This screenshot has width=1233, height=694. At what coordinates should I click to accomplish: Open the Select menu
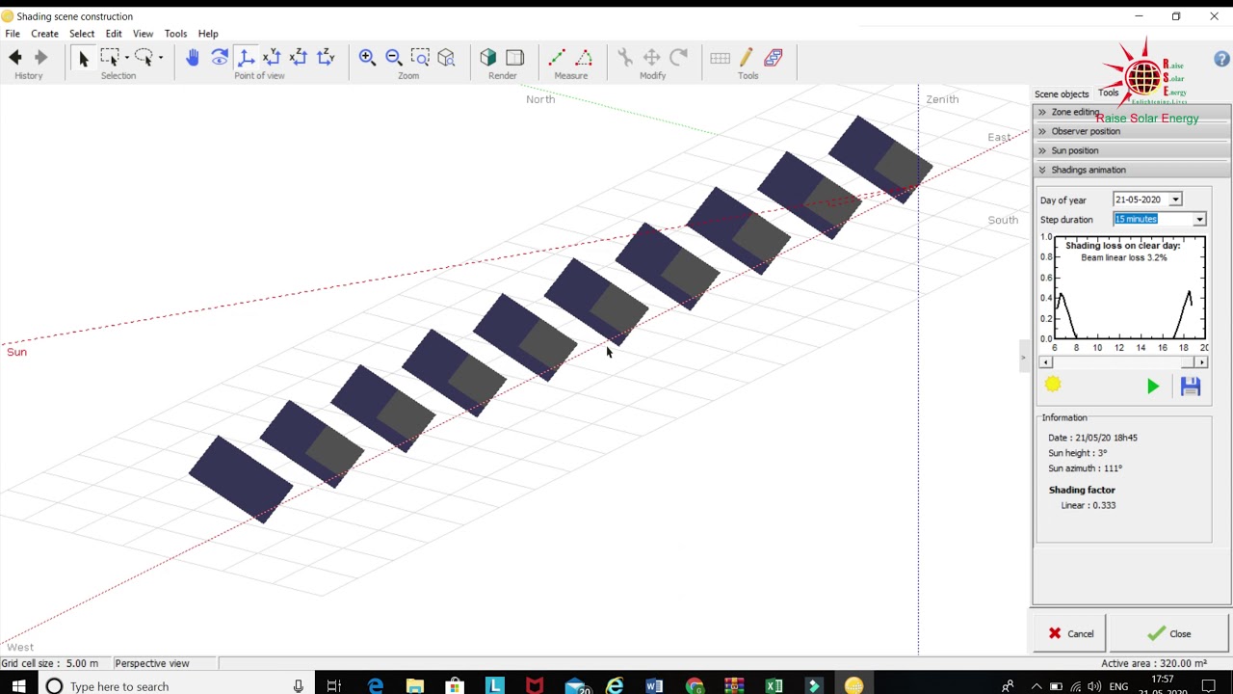coord(82,34)
